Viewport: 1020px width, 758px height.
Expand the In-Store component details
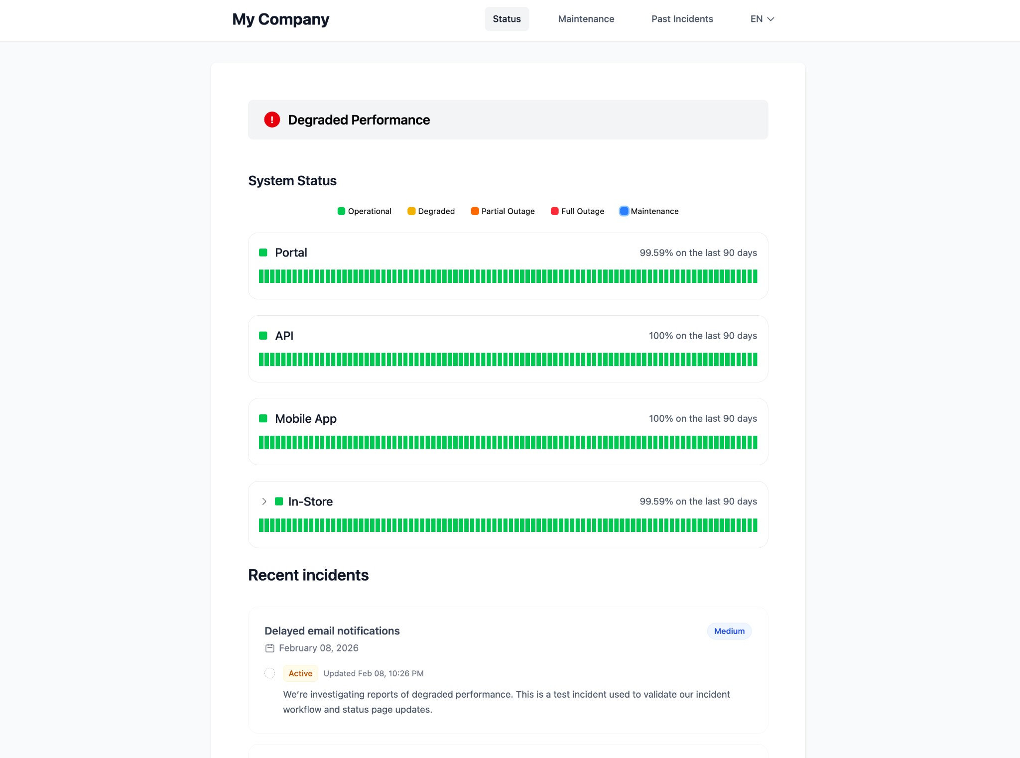coord(263,502)
